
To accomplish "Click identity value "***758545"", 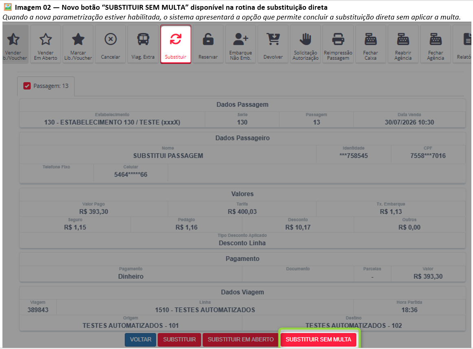I will click(x=354, y=156).
